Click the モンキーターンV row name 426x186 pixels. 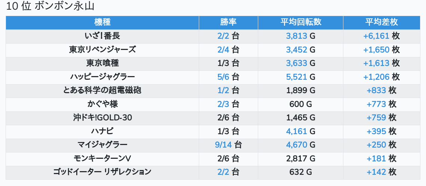(102, 158)
